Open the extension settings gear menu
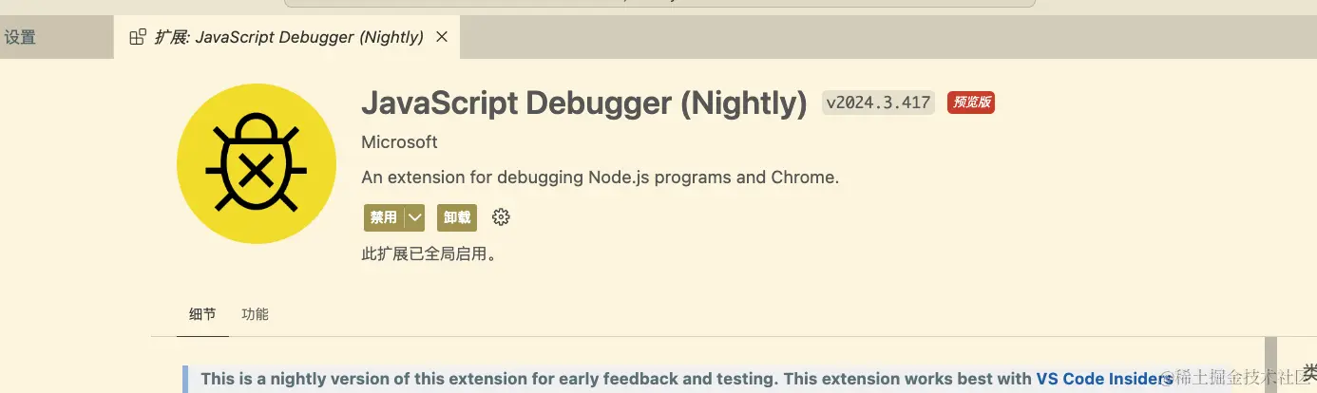Screen dimensions: 1317x393 coord(501,217)
